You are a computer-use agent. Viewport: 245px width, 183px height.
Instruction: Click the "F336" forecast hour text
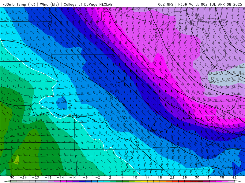click(183, 4)
